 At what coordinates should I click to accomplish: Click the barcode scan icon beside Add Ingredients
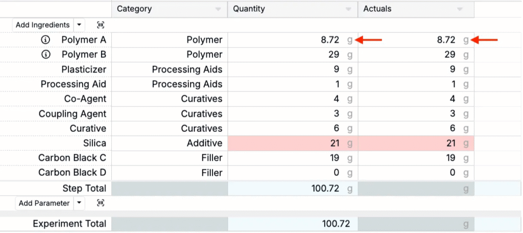click(x=101, y=25)
